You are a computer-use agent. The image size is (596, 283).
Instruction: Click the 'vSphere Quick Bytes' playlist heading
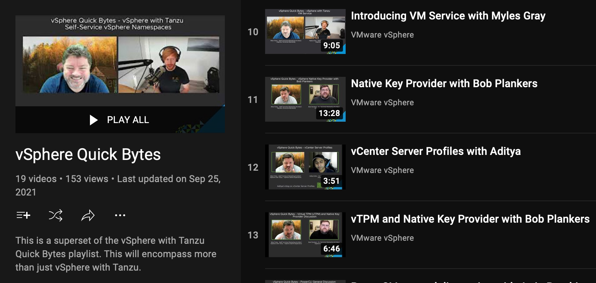click(x=88, y=155)
